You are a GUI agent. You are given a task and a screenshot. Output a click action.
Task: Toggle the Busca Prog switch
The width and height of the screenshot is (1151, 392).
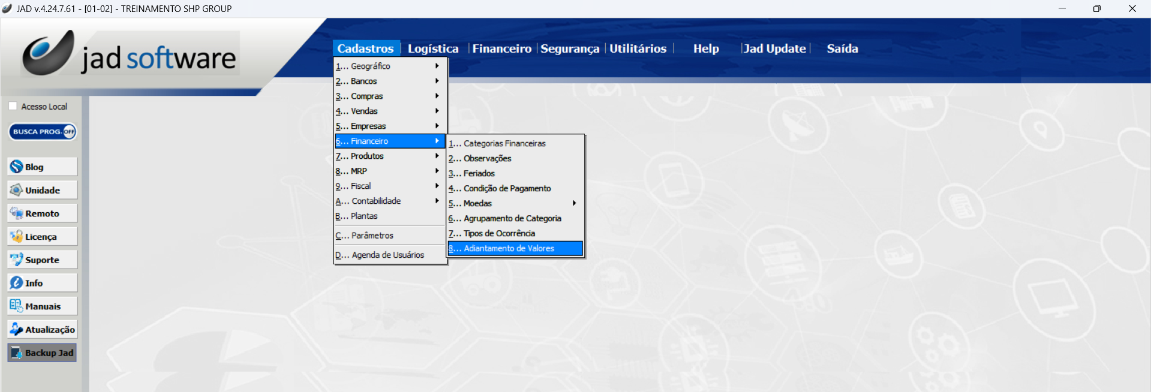42,132
